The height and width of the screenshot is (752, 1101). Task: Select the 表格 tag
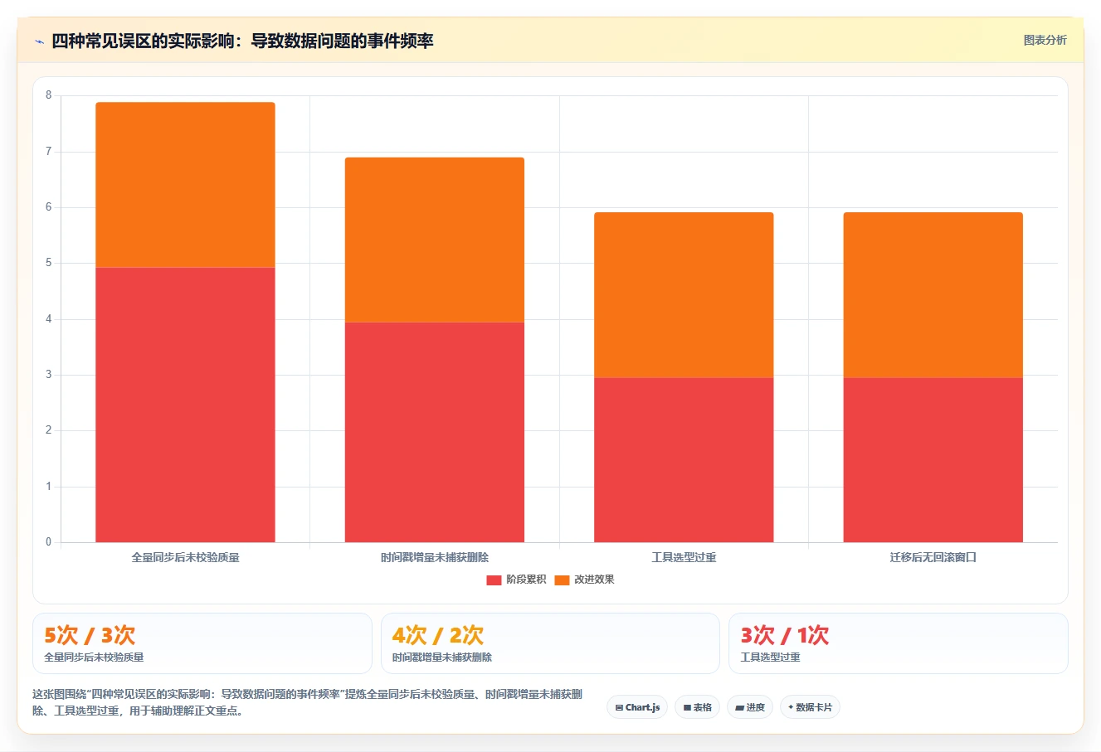[697, 707]
